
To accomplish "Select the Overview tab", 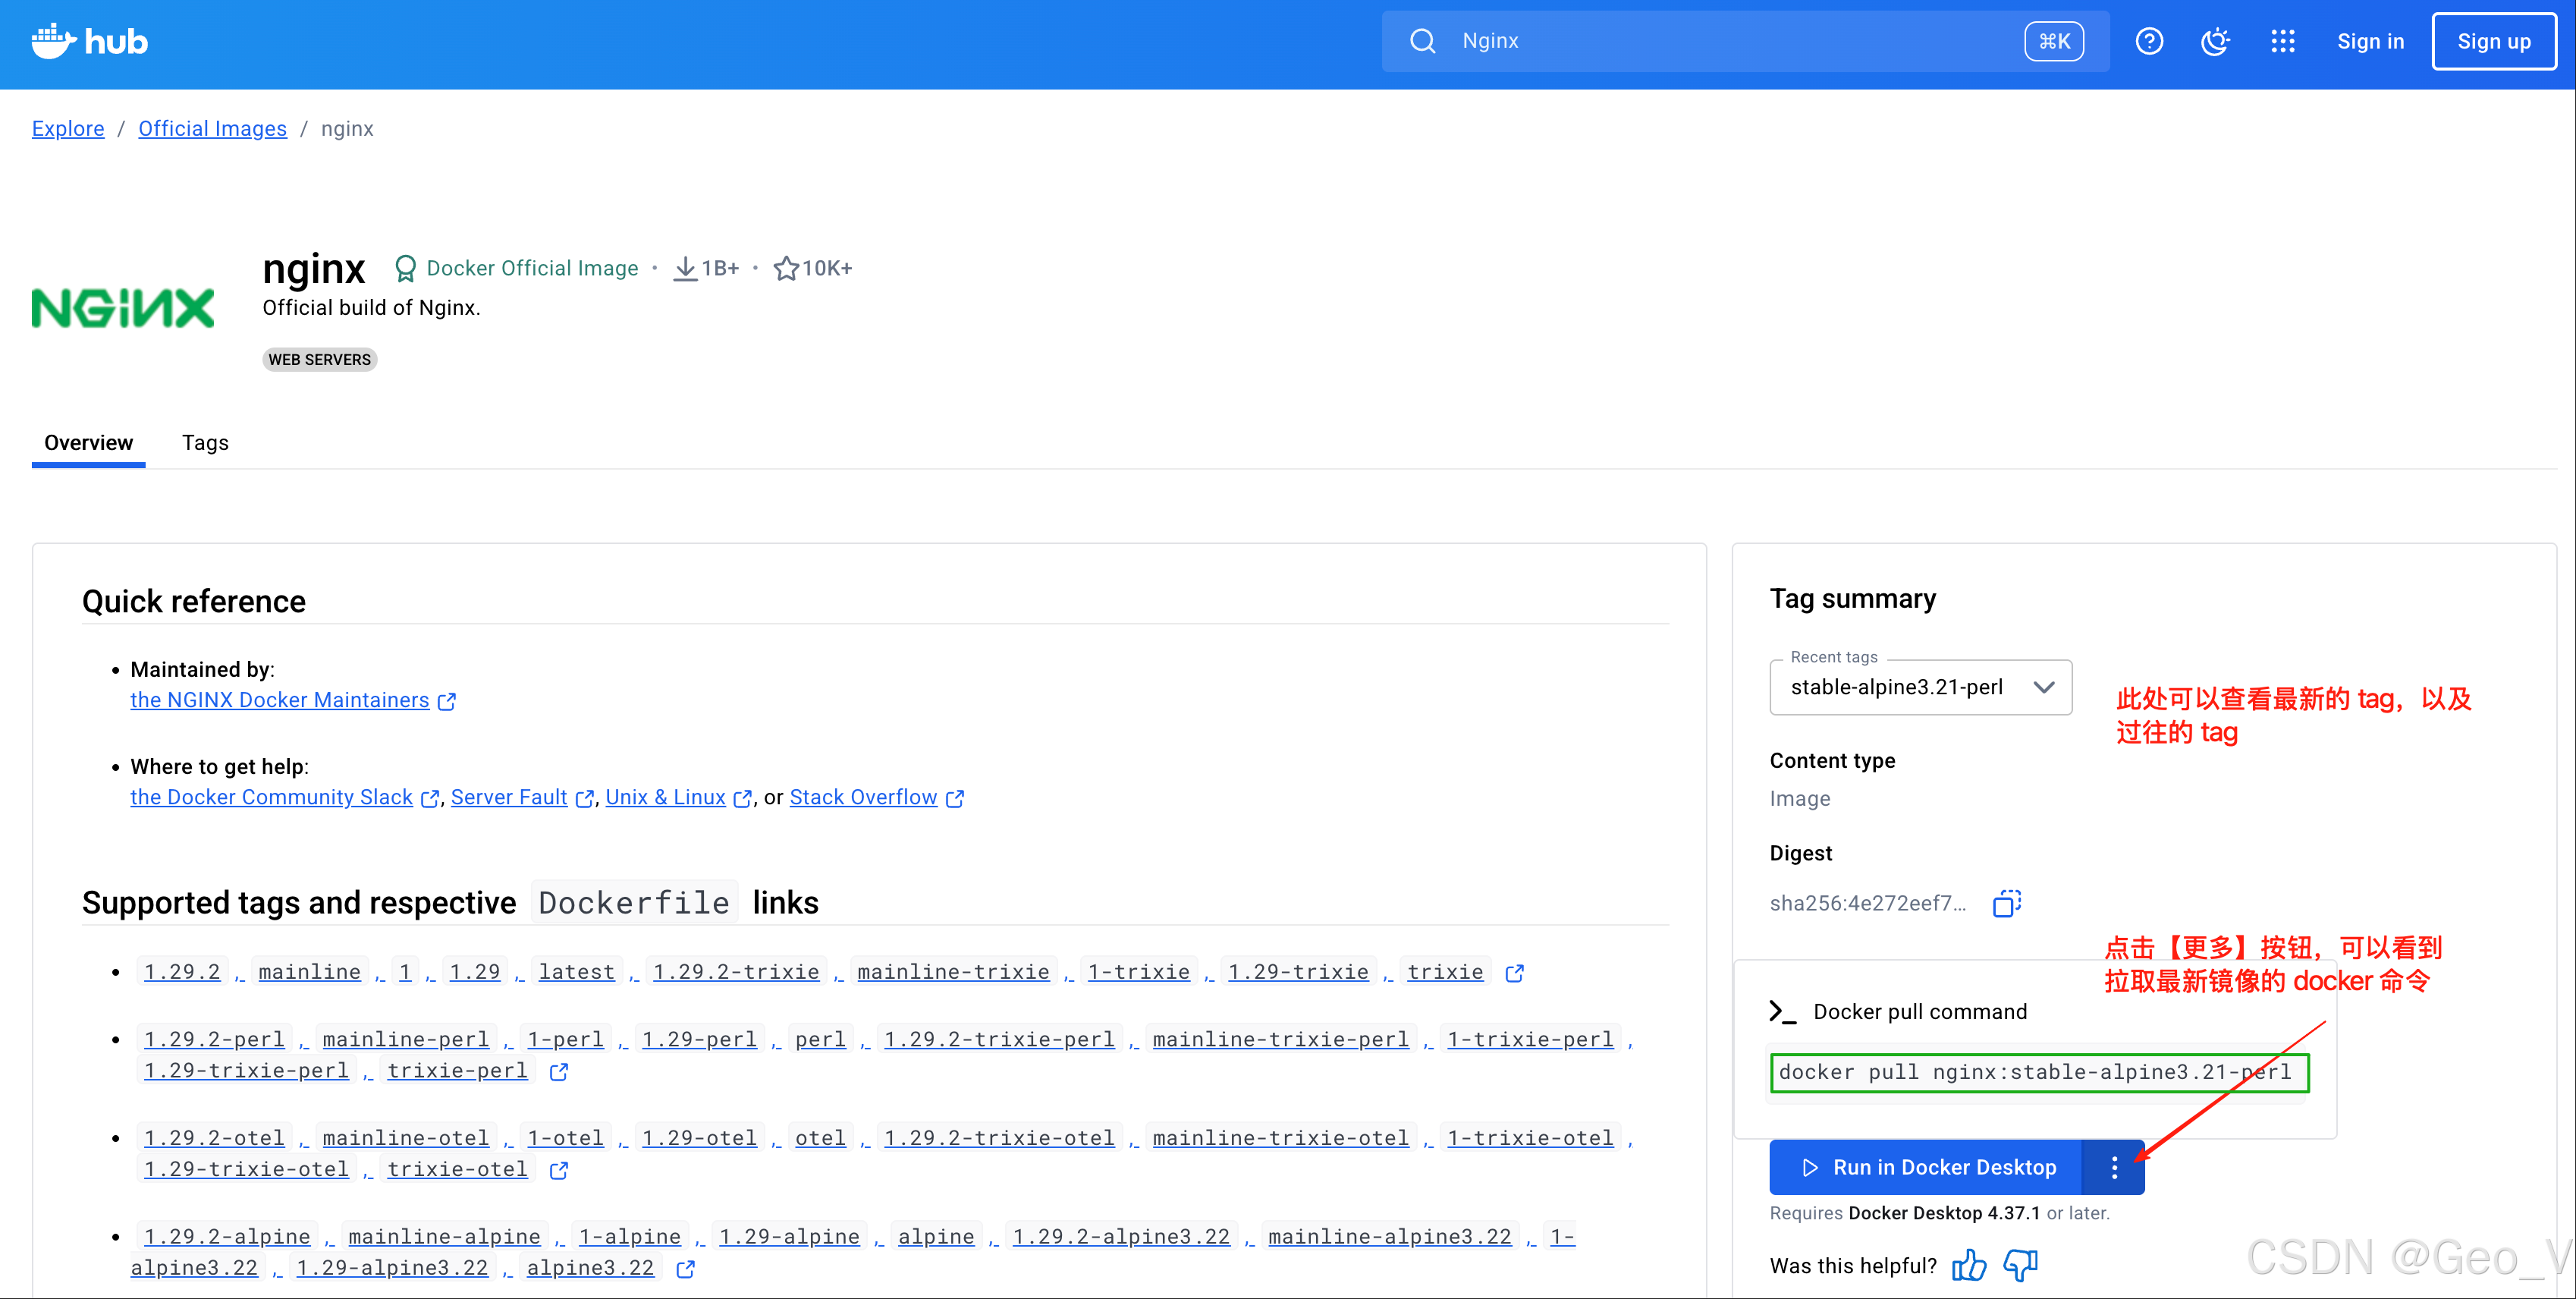I will tap(88, 443).
